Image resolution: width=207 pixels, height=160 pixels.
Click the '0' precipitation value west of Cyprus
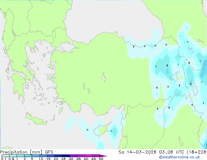coord(88,130)
